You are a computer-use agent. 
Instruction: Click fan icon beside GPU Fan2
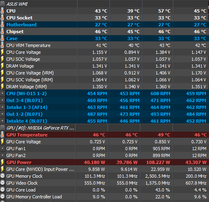pos(2,155)
